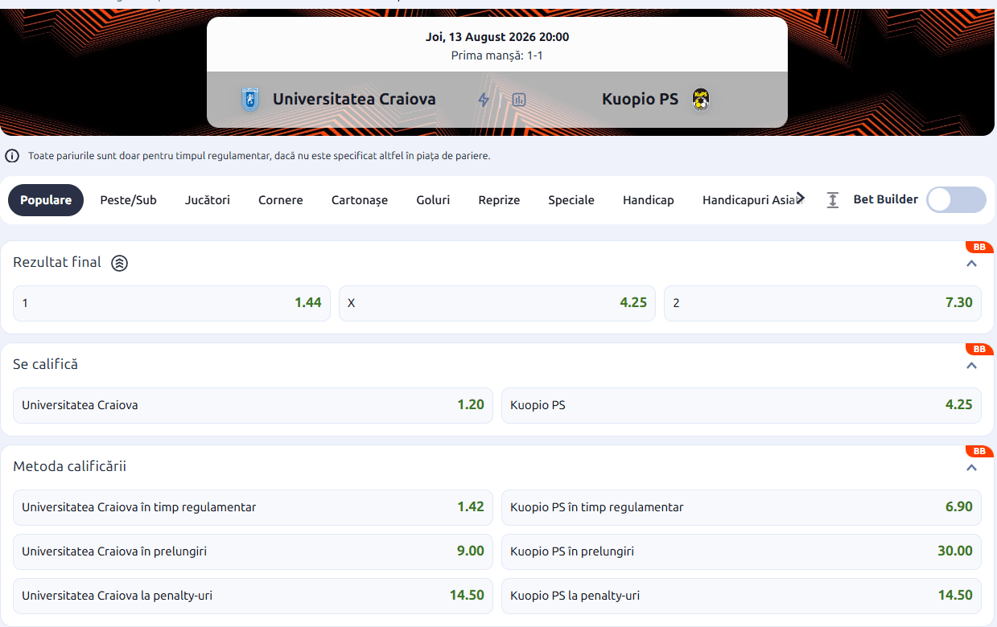This screenshot has width=997, height=627.
Task: Open the match statistics chart icon
Action: [x=519, y=100]
